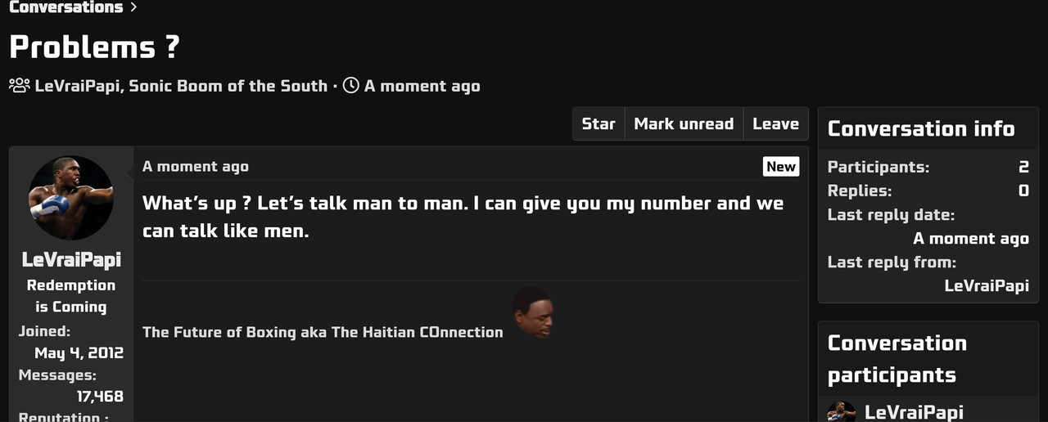Leave the conversation
The image size is (1048, 422).
[775, 124]
